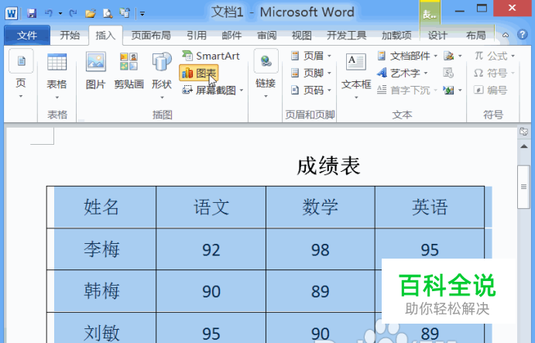
Task: Open a file with the folder icon
Action: [91, 13]
